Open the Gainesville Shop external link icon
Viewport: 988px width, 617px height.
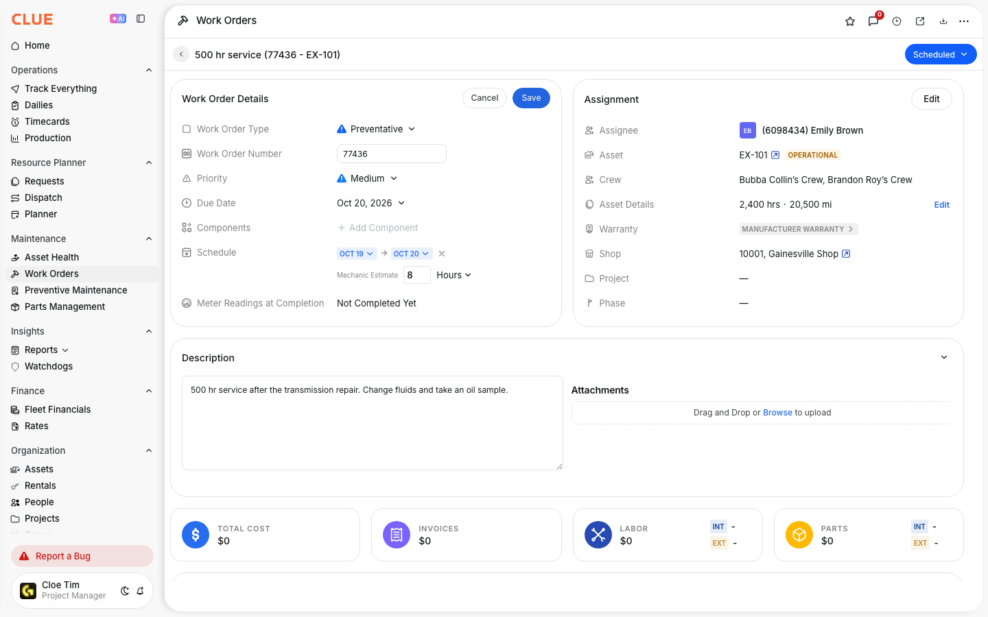(x=846, y=254)
